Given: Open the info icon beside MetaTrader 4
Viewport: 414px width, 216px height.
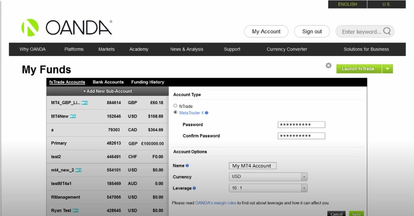Looking at the screenshot, I should click(x=207, y=113).
